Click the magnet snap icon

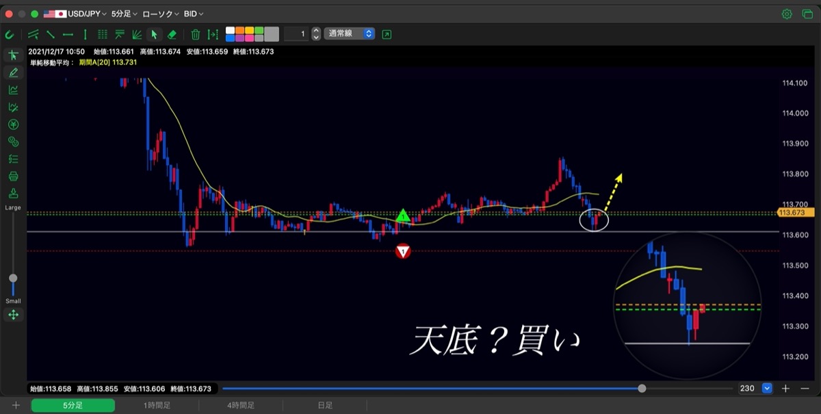click(10, 34)
